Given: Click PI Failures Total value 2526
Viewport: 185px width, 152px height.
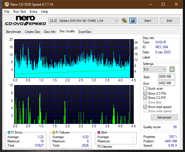Looking at the screenshot, I should [85, 145].
